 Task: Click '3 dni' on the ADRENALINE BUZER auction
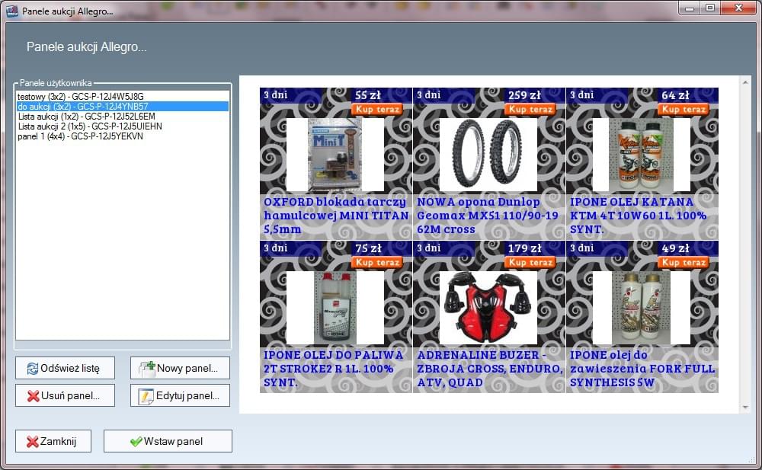tap(428, 248)
